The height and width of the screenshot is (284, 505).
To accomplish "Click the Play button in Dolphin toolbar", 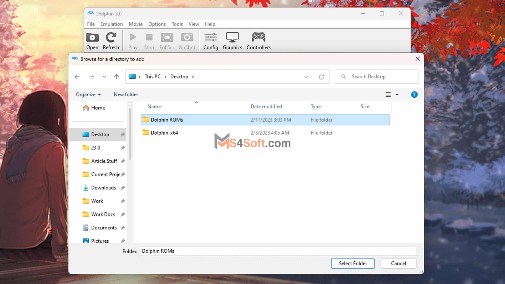I will (133, 41).
